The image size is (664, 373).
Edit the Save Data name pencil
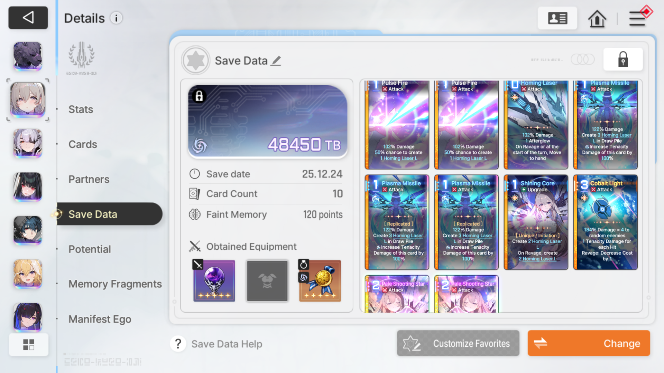pos(276,61)
